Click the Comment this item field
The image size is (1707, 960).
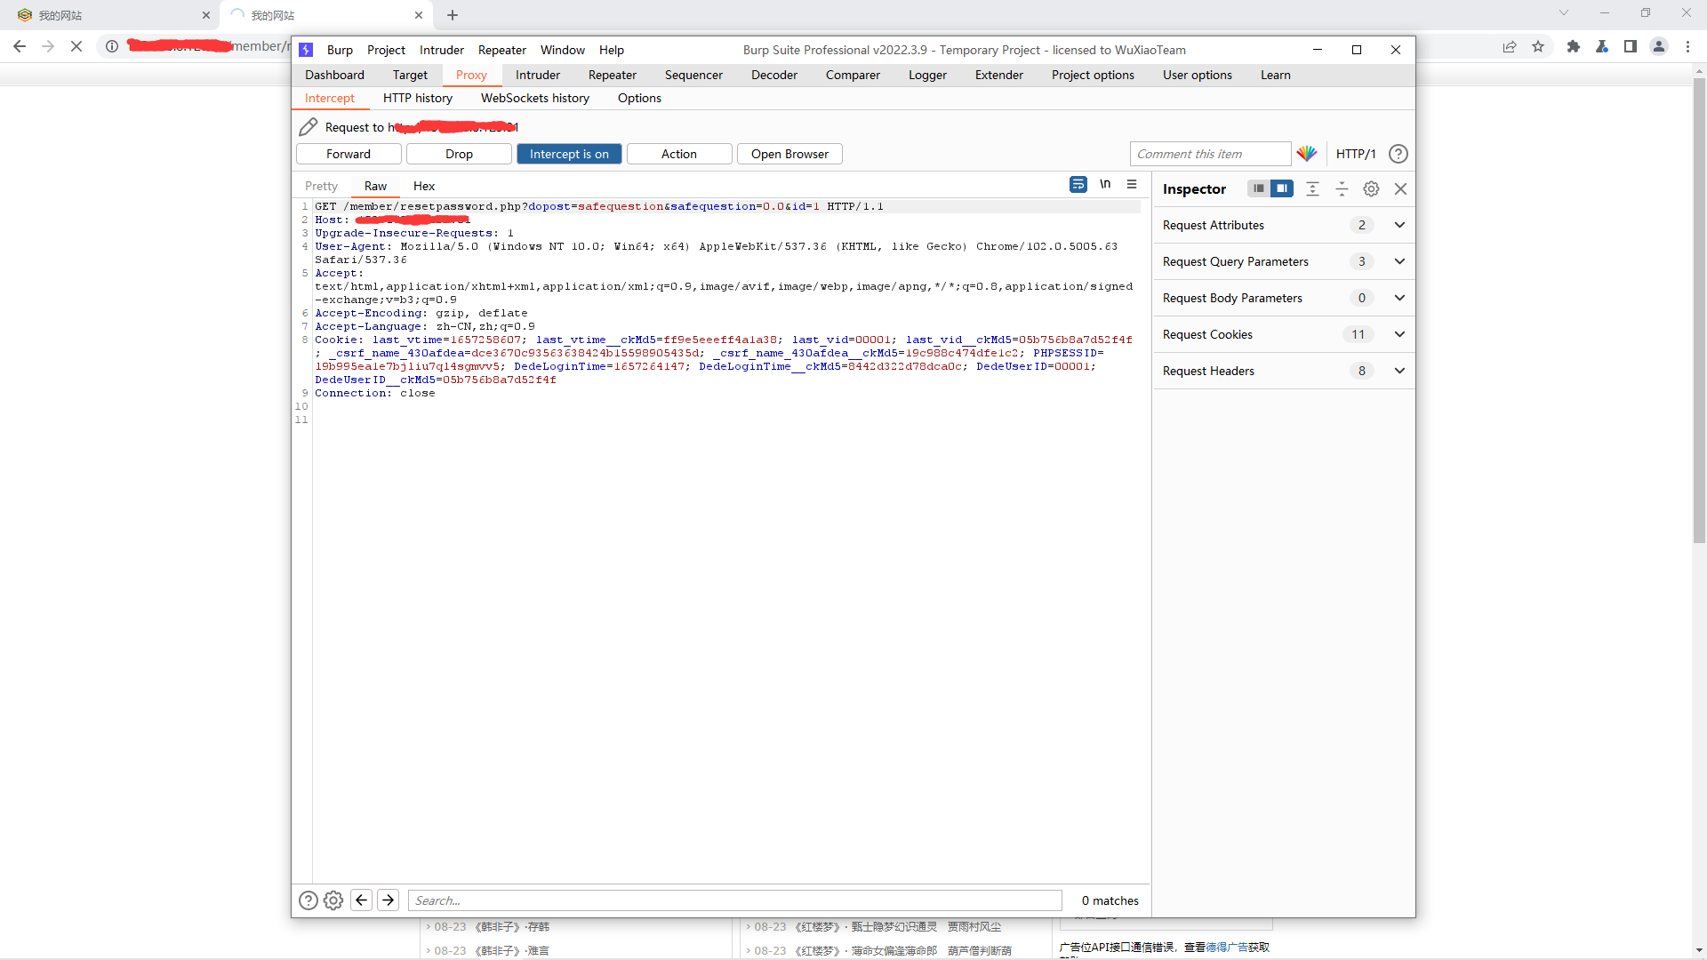(x=1209, y=154)
